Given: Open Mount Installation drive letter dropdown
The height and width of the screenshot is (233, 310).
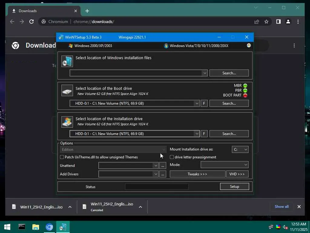Looking at the screenshot, I should [240, 149].
